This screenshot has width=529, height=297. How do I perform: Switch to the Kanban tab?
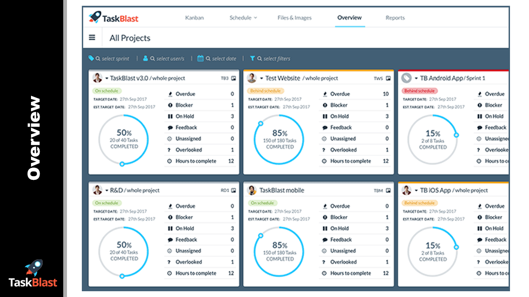[x=194, y=18]
